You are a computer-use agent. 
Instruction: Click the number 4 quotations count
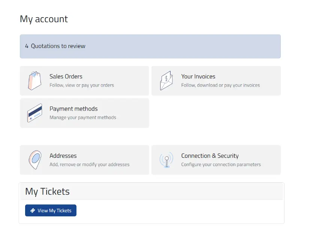point(27,46)
